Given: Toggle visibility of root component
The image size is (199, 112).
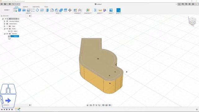Looking at the screenshot, I should point(6,19).
